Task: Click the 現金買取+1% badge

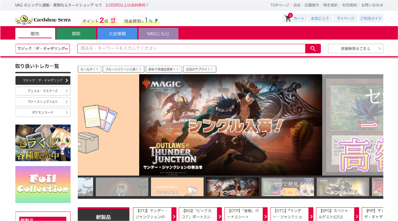Action: click(141, 21)
